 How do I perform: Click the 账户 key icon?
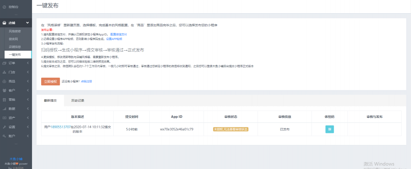click(4, 136)
